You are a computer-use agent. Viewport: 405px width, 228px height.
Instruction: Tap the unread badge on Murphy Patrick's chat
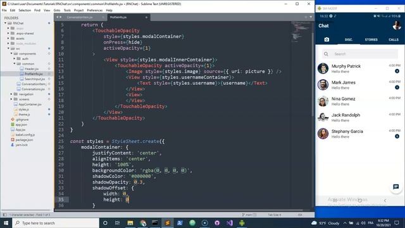(397, 72)
